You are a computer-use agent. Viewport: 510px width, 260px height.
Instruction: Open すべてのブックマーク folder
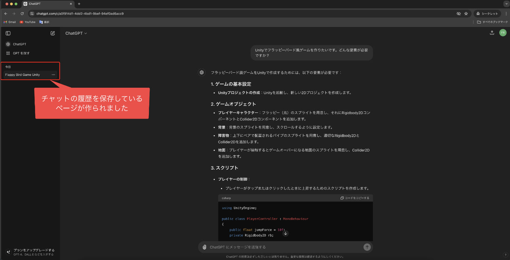(x=492, y=22)
